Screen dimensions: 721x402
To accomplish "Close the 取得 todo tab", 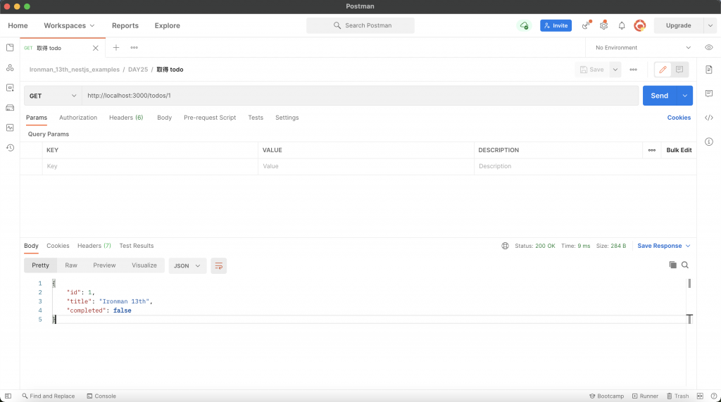I will [96, 48].
